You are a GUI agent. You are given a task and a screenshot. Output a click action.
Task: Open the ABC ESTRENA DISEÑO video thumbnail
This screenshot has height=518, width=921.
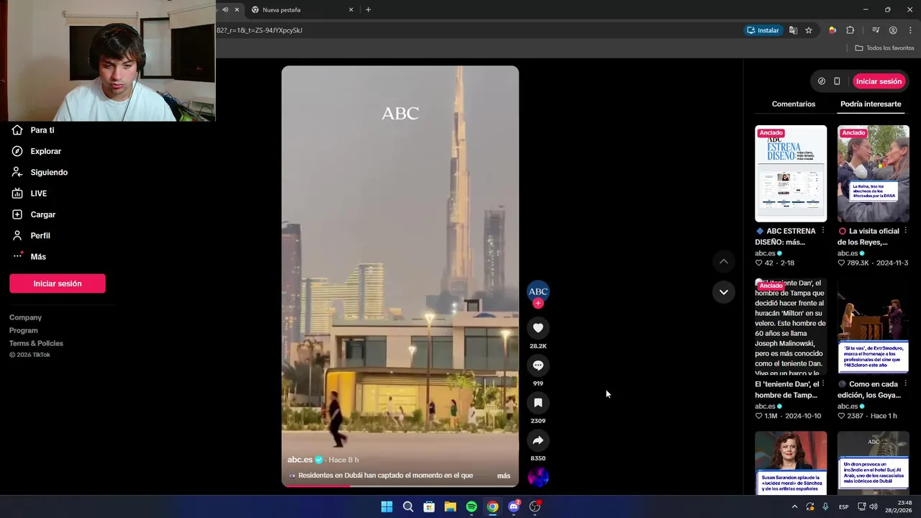791,173
